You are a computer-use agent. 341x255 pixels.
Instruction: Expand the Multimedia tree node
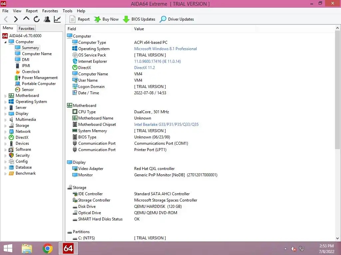[x=5, y=120]
